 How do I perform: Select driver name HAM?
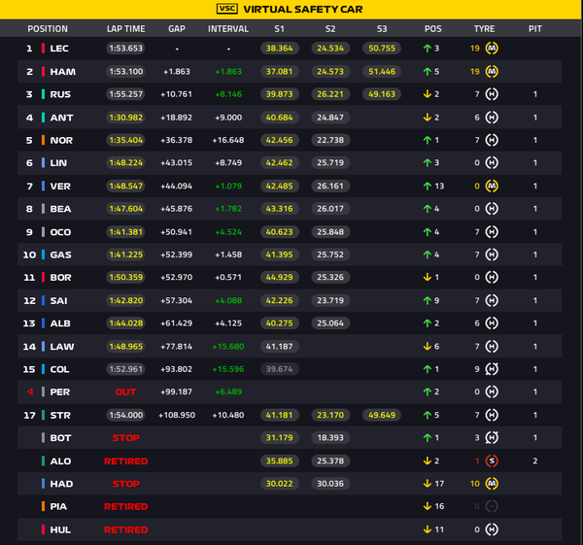(x=62, y=71)
